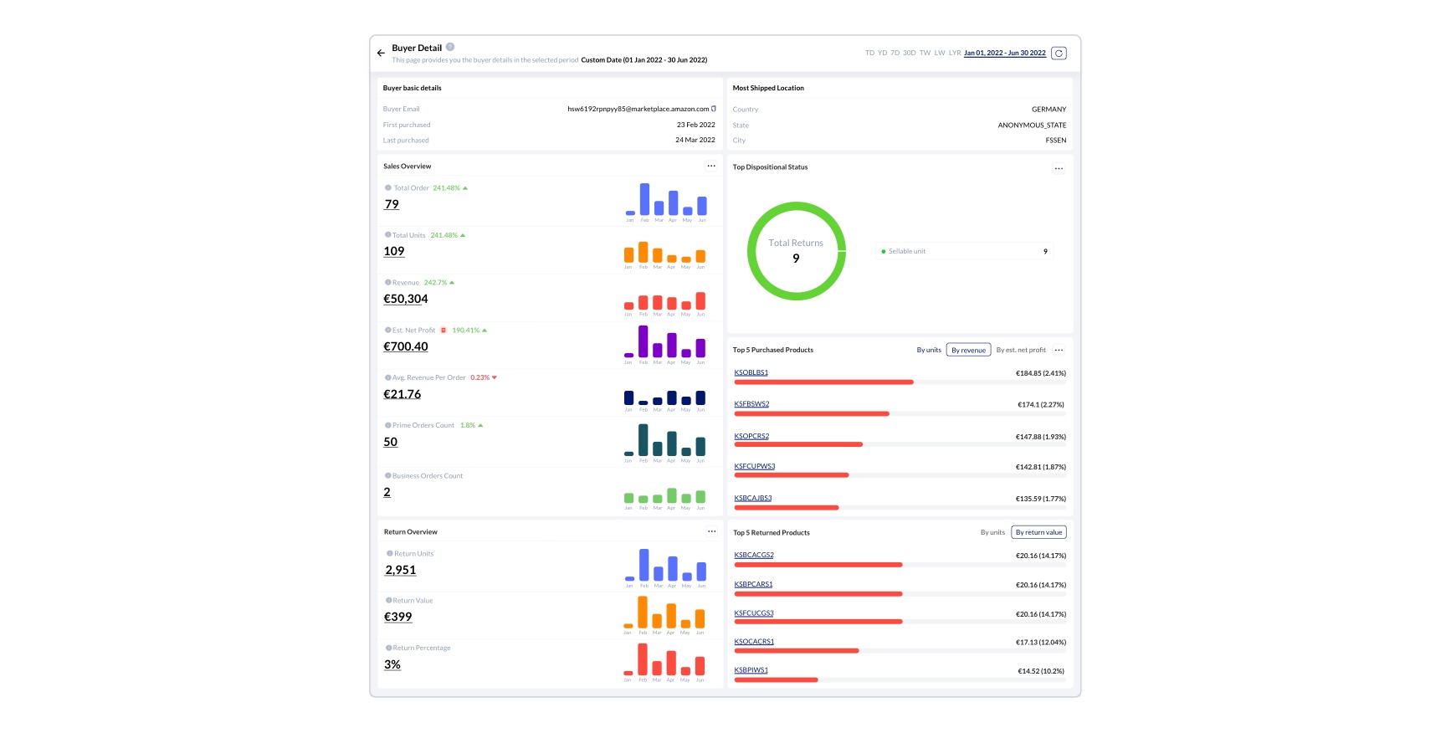
Task: Click the KSBPIWS1 return value progress bar
Action: point(900,680)
